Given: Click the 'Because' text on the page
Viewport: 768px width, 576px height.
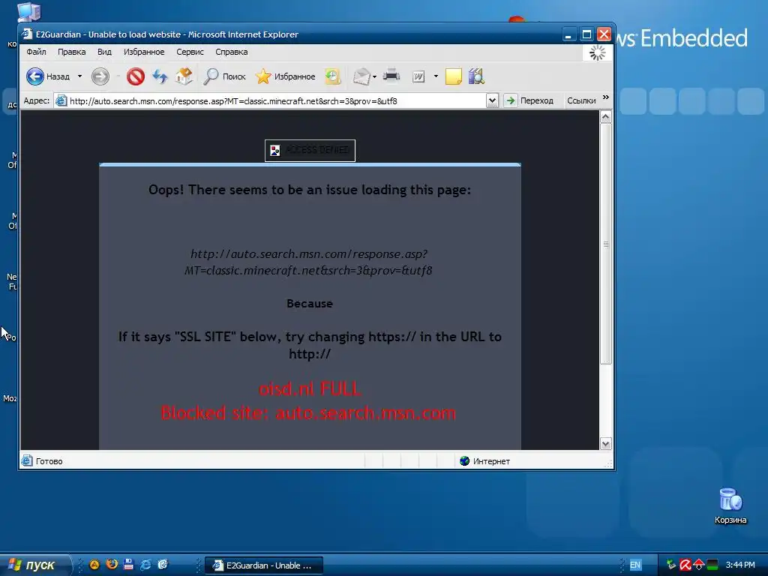Looking at the screenshot, I should tap(310, 304).
